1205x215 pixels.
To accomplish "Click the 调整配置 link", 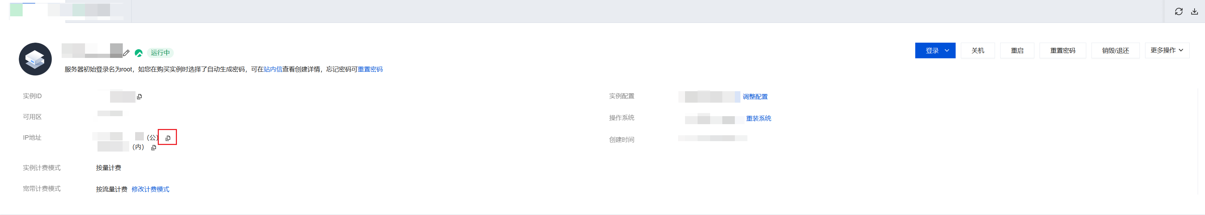I will 755,97.
